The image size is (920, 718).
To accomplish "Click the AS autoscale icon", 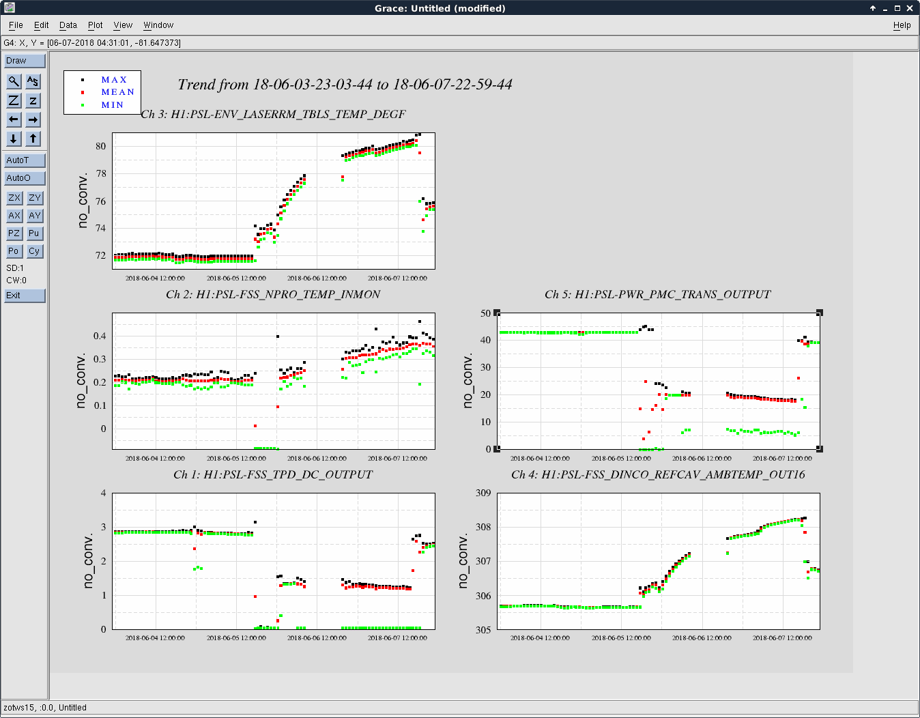I will point(33,81).
